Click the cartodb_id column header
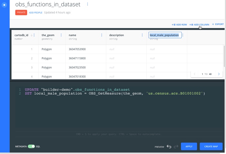The image size is (226, 154). [x=21, y=35]
